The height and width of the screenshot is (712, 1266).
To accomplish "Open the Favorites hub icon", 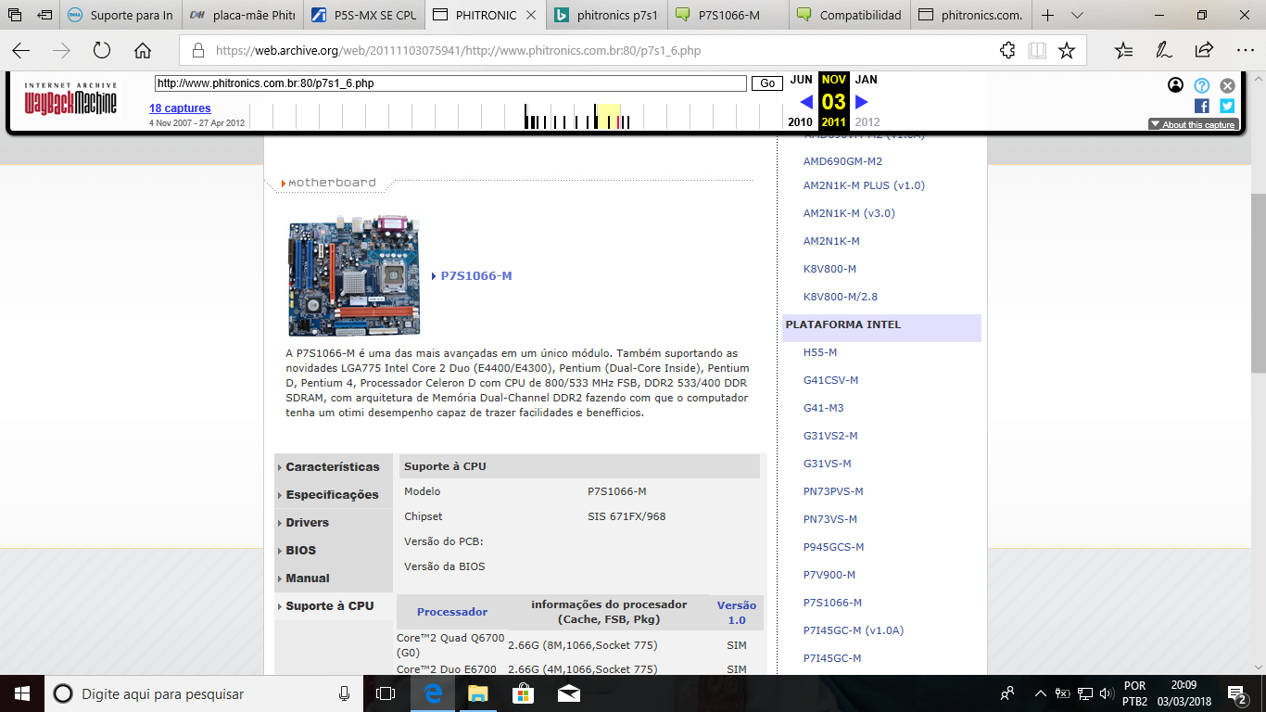I will (x=1123, y=51).
